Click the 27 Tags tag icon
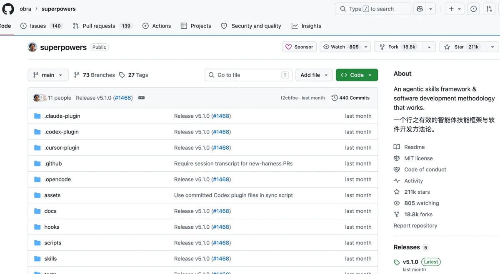This screenshot has width=500, height=274. point(122,75)
